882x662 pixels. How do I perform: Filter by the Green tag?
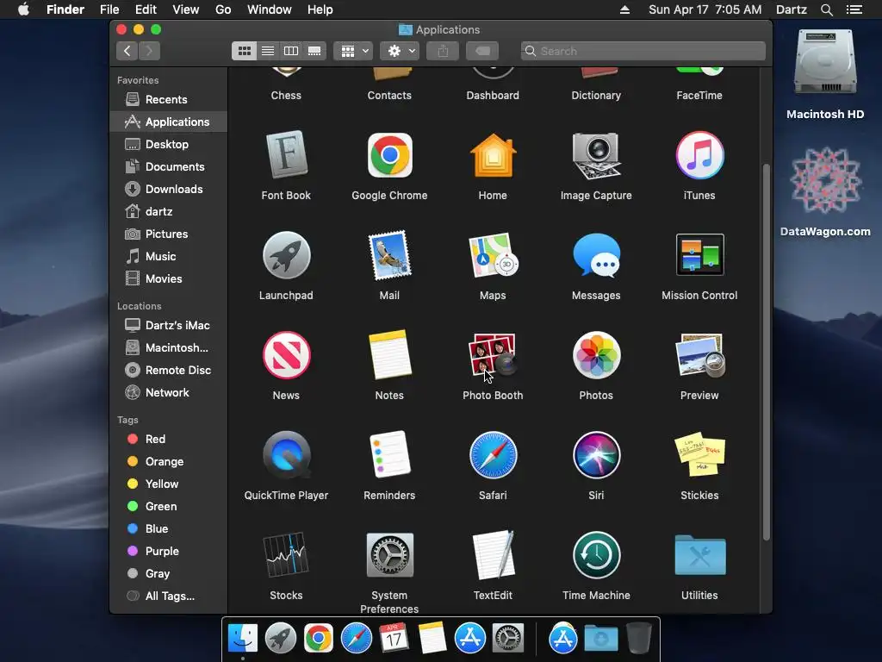point(168,506)
